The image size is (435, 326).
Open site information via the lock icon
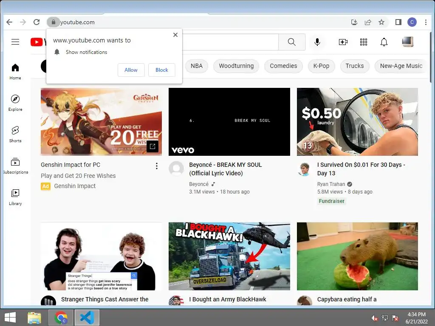pos(54,22)
